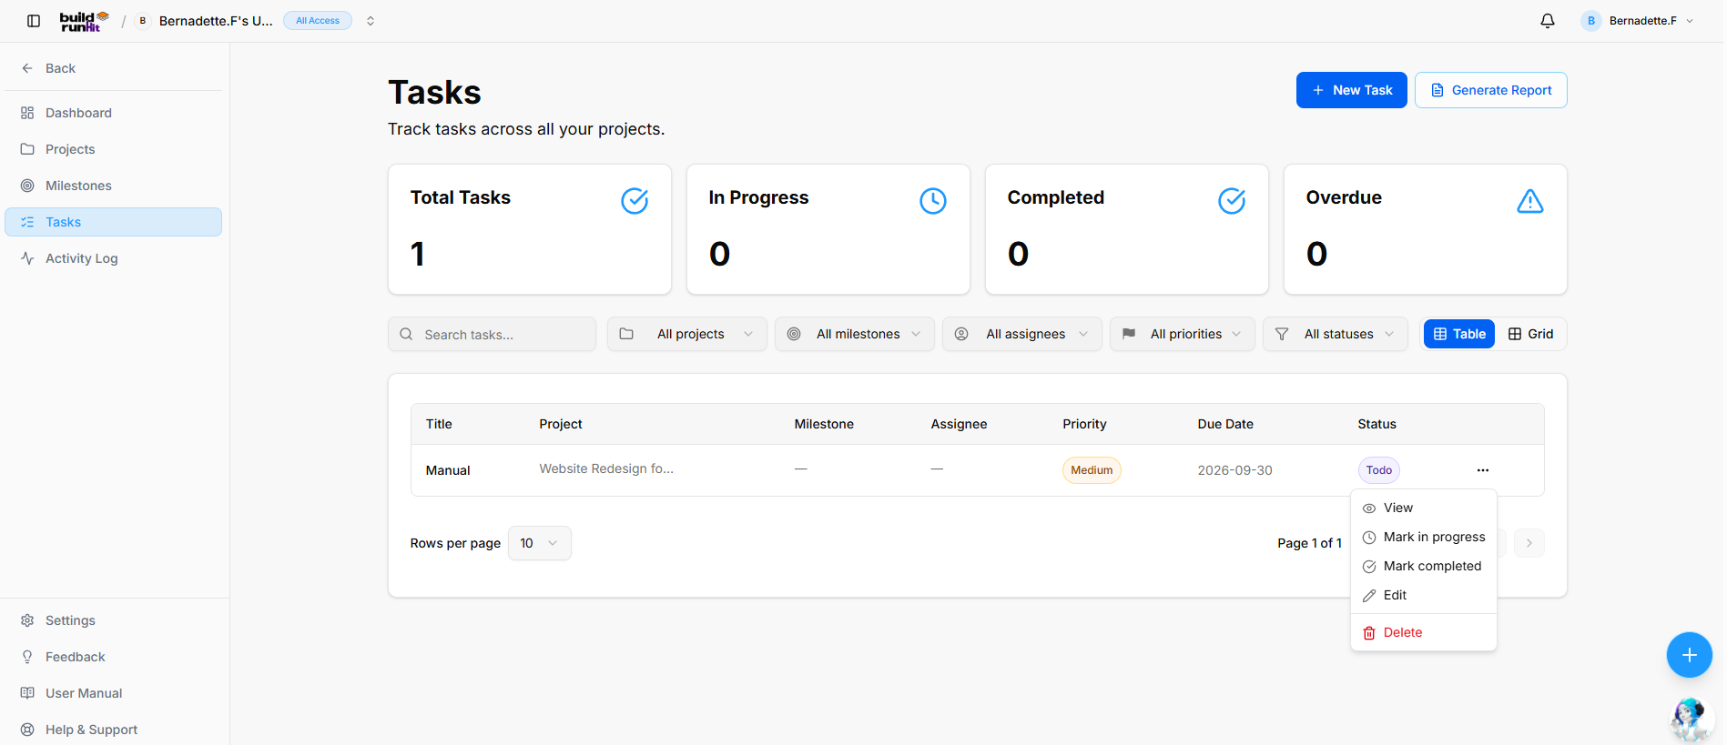The image size is (1727, 745).
Task: Expand the All milestones filter
Action: coord(855,334)
